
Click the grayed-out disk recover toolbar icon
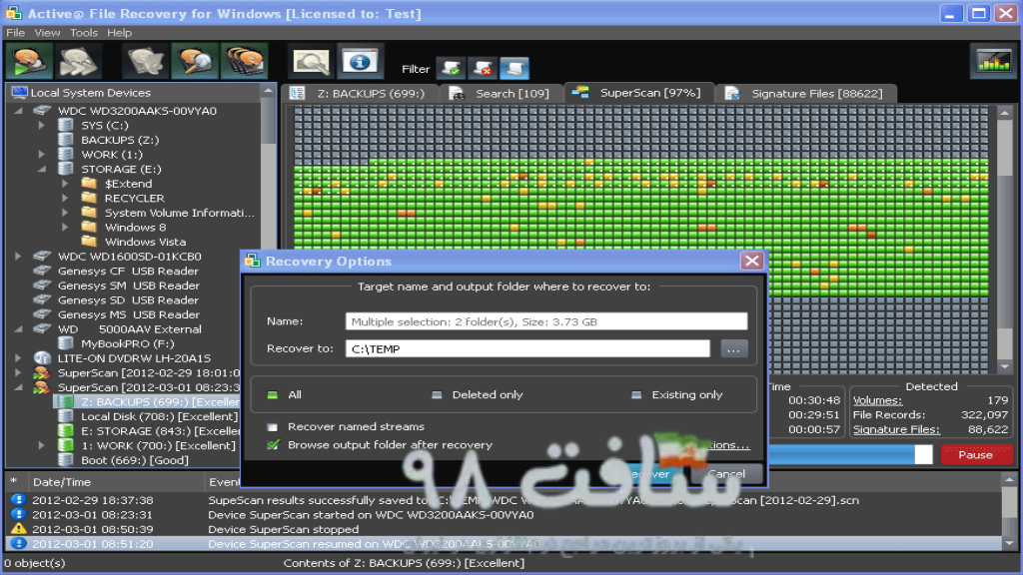[x=145, y=62]
